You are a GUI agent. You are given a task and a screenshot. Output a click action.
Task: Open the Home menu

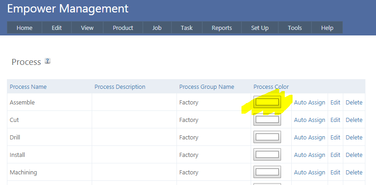pos(24,28)
